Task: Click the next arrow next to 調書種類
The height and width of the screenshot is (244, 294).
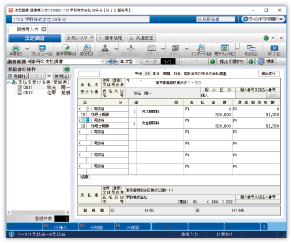Action: 115,61
